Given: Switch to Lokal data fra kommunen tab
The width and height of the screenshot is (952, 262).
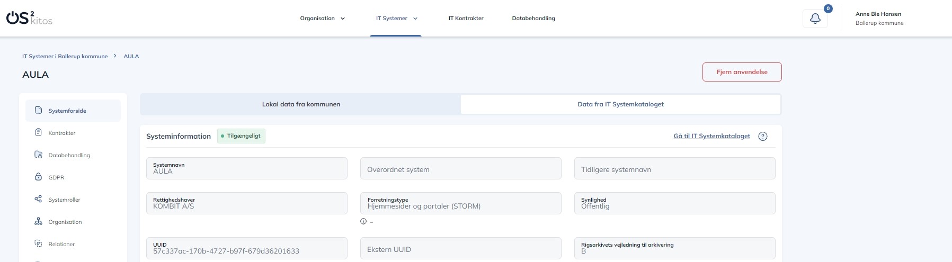Looking at the screenshot, I should [301, 104].
